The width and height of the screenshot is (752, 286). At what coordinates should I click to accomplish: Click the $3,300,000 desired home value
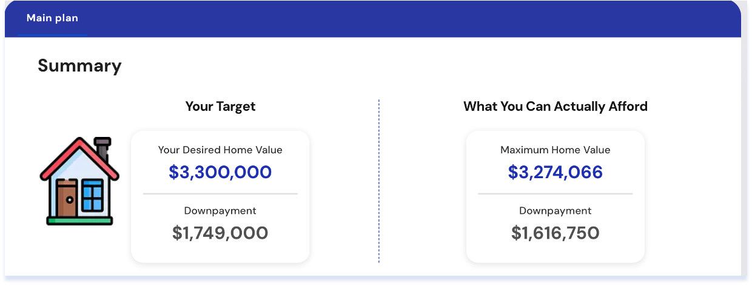[220, 173]
